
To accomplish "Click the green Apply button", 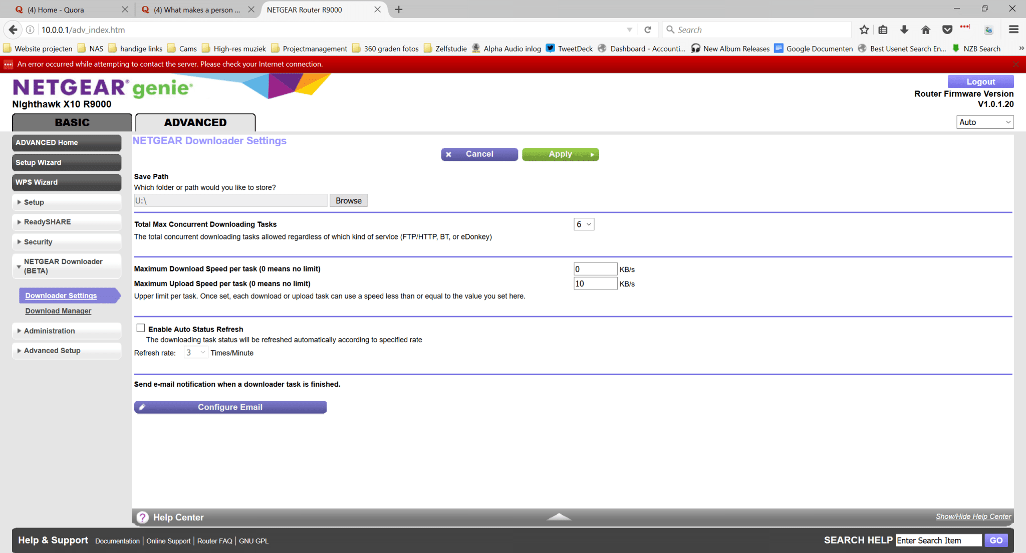I will pyautogui.click(x=561, y=154).
